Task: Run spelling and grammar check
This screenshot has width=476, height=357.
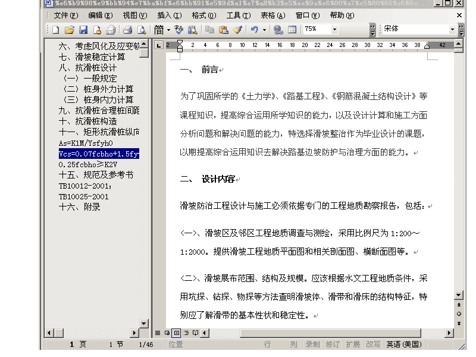Action: (179, 30)
